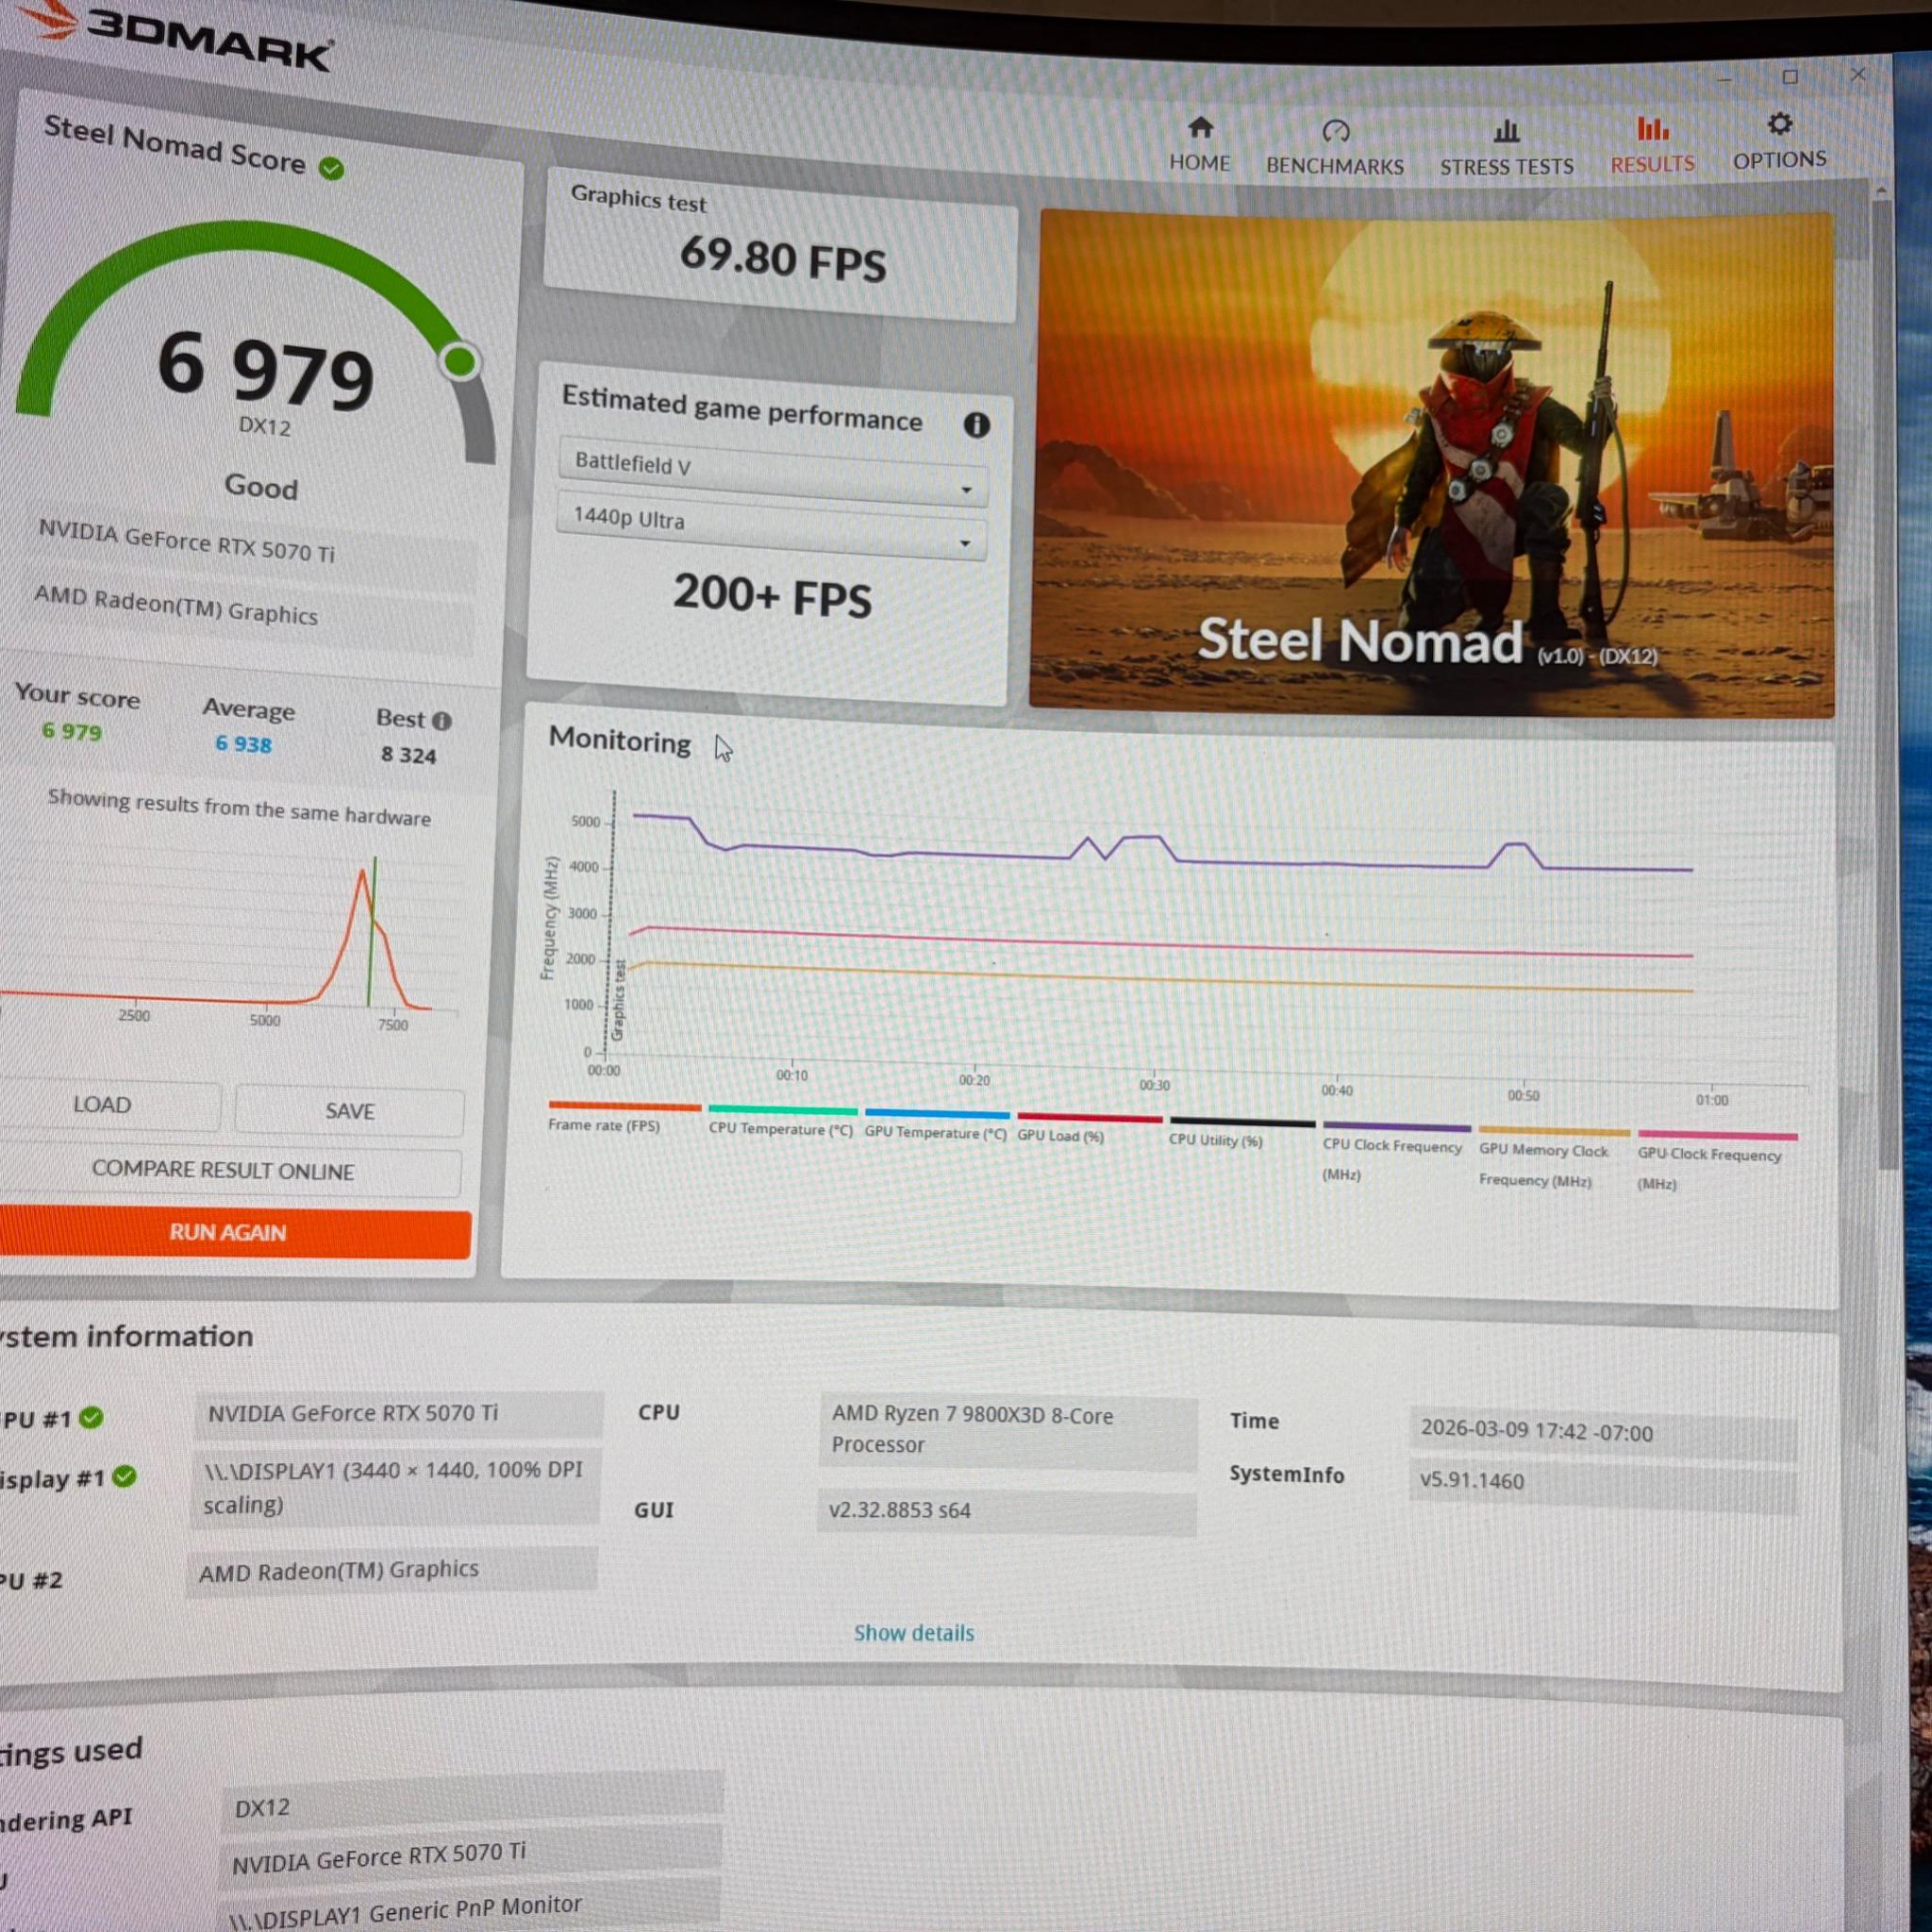Screen dimensions: 1932x1932
Task: Click the info icon beside Best score
Action: pos(442,720)
